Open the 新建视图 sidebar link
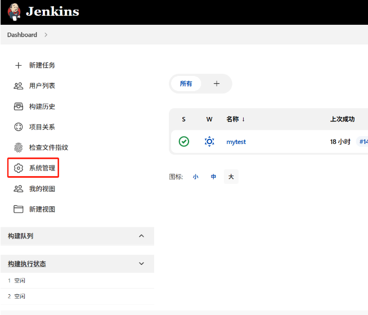The width and height of the screenshot is (368, 315). (42, 209)
